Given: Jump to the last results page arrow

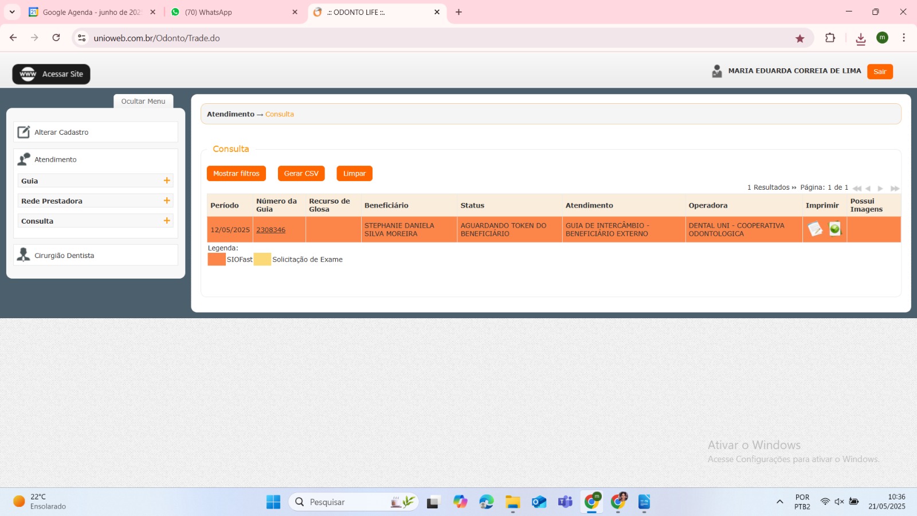Looking at the screenshot, I should (x=895, y=188).
